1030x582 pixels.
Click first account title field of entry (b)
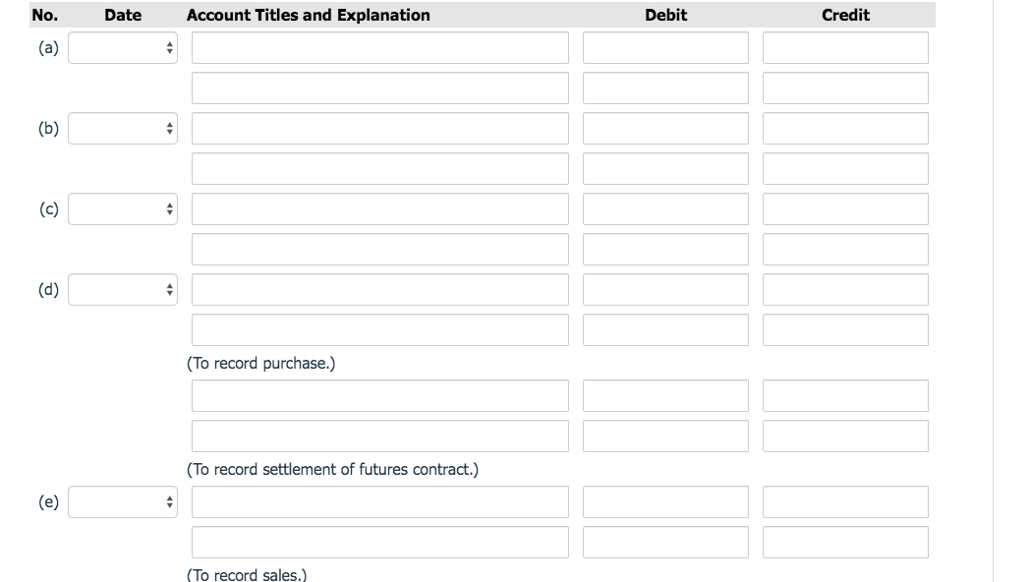click(379, 129)
